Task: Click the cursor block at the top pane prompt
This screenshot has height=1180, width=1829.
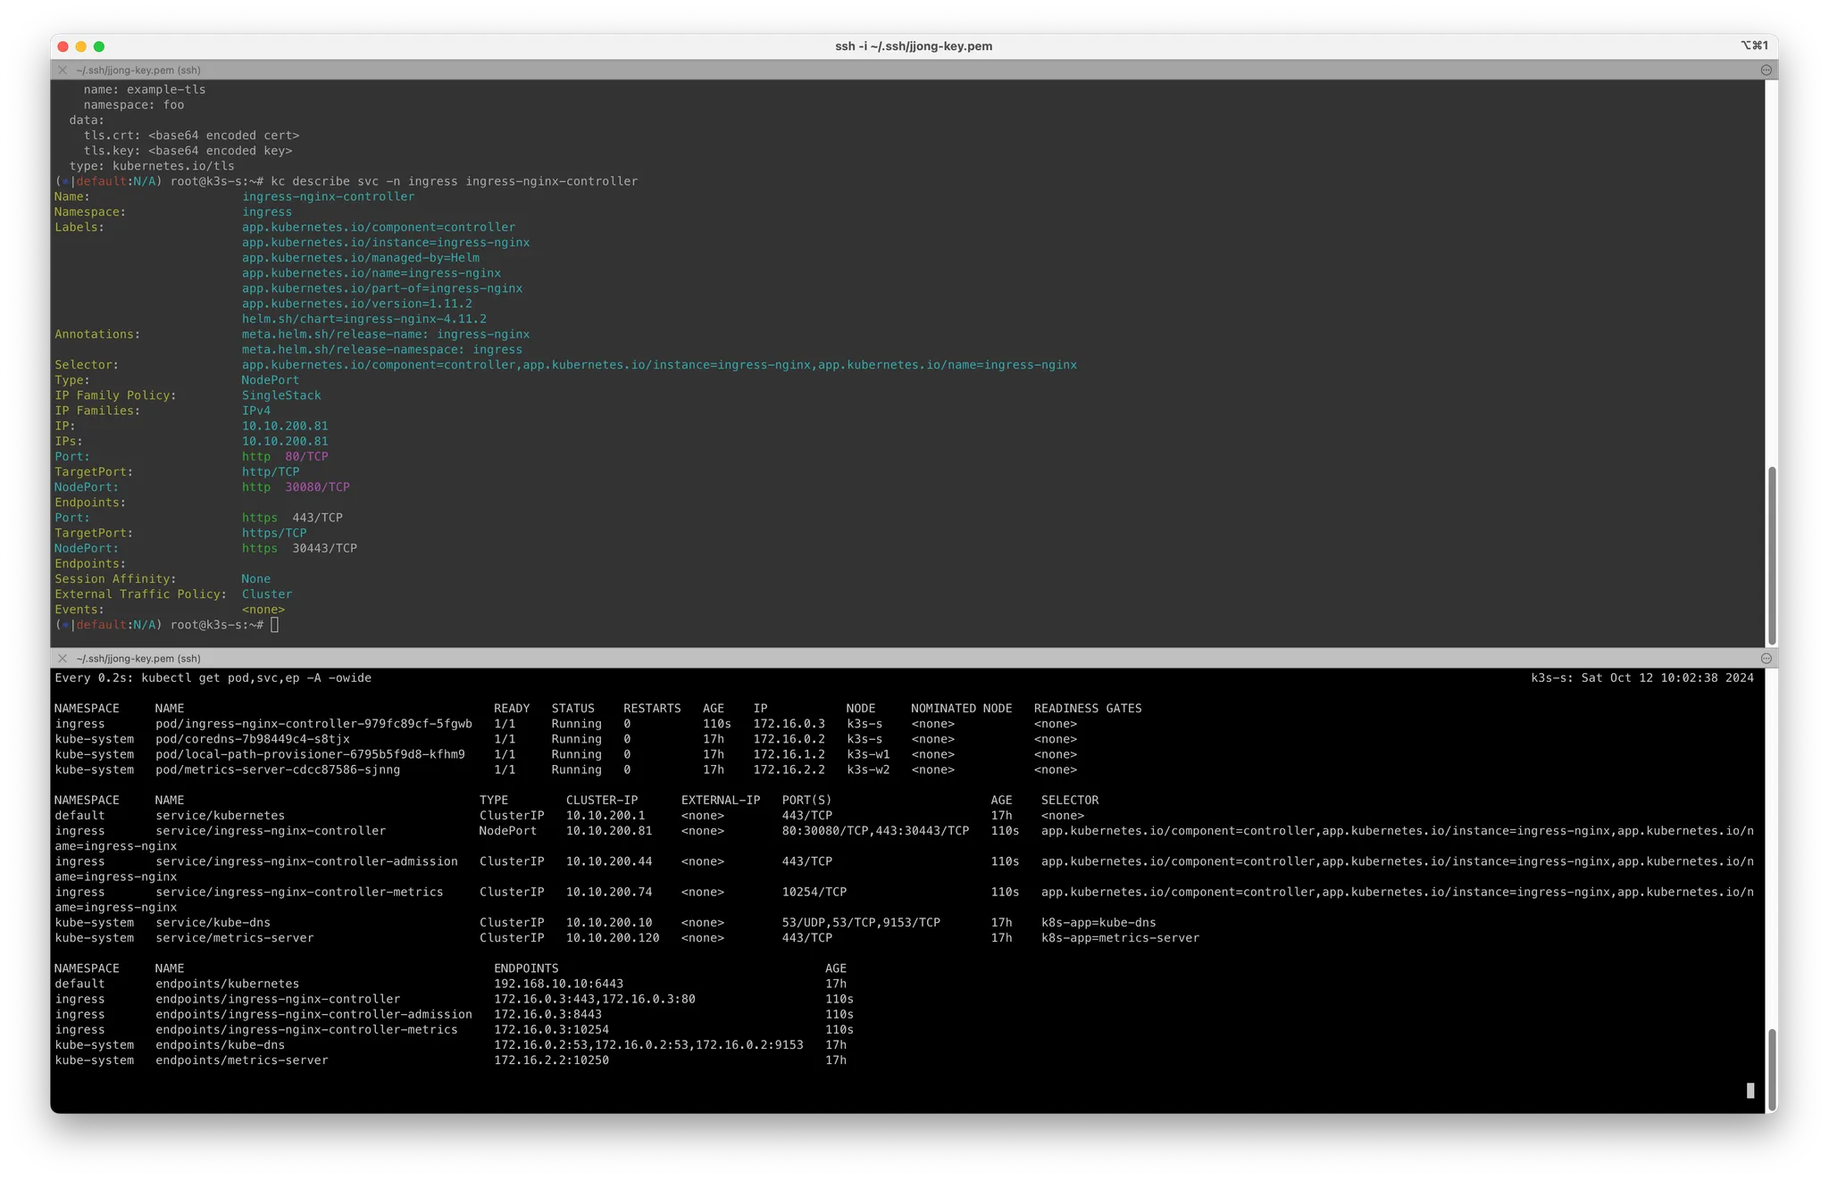Action: tap(274, 625)
